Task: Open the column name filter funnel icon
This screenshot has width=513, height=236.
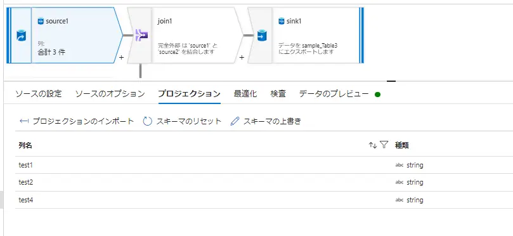Action: (x=384, y=145)
